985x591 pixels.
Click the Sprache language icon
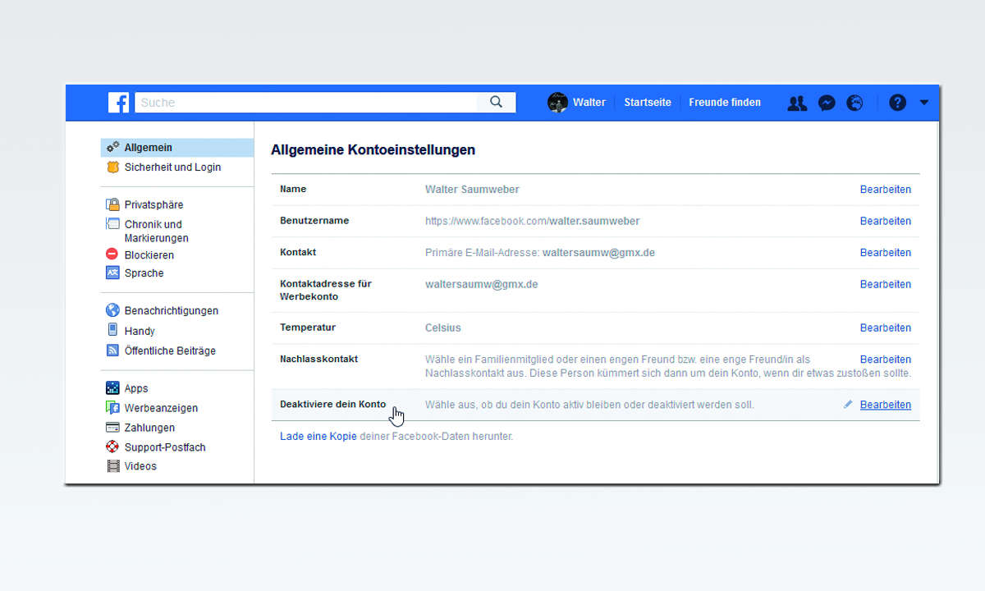point(113,273)
